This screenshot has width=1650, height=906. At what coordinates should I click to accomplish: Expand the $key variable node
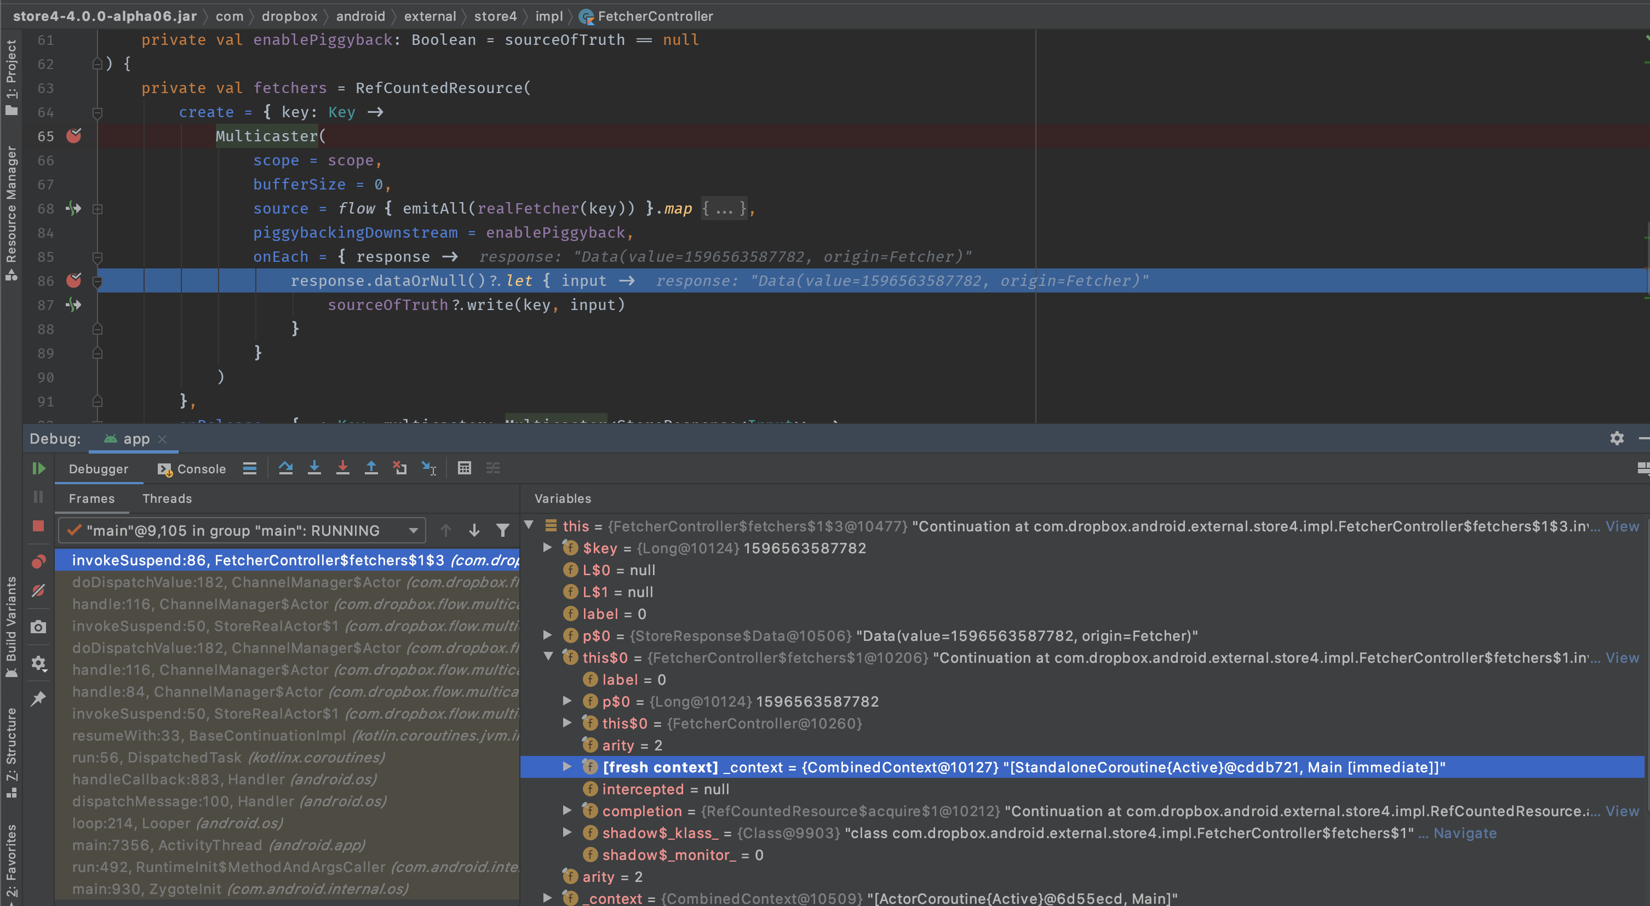[548, 547]
